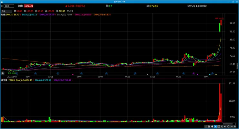Click the SMA(5) 86.70 indicator label
Viewport: 239px width, 129px height.
click(13, 15)
